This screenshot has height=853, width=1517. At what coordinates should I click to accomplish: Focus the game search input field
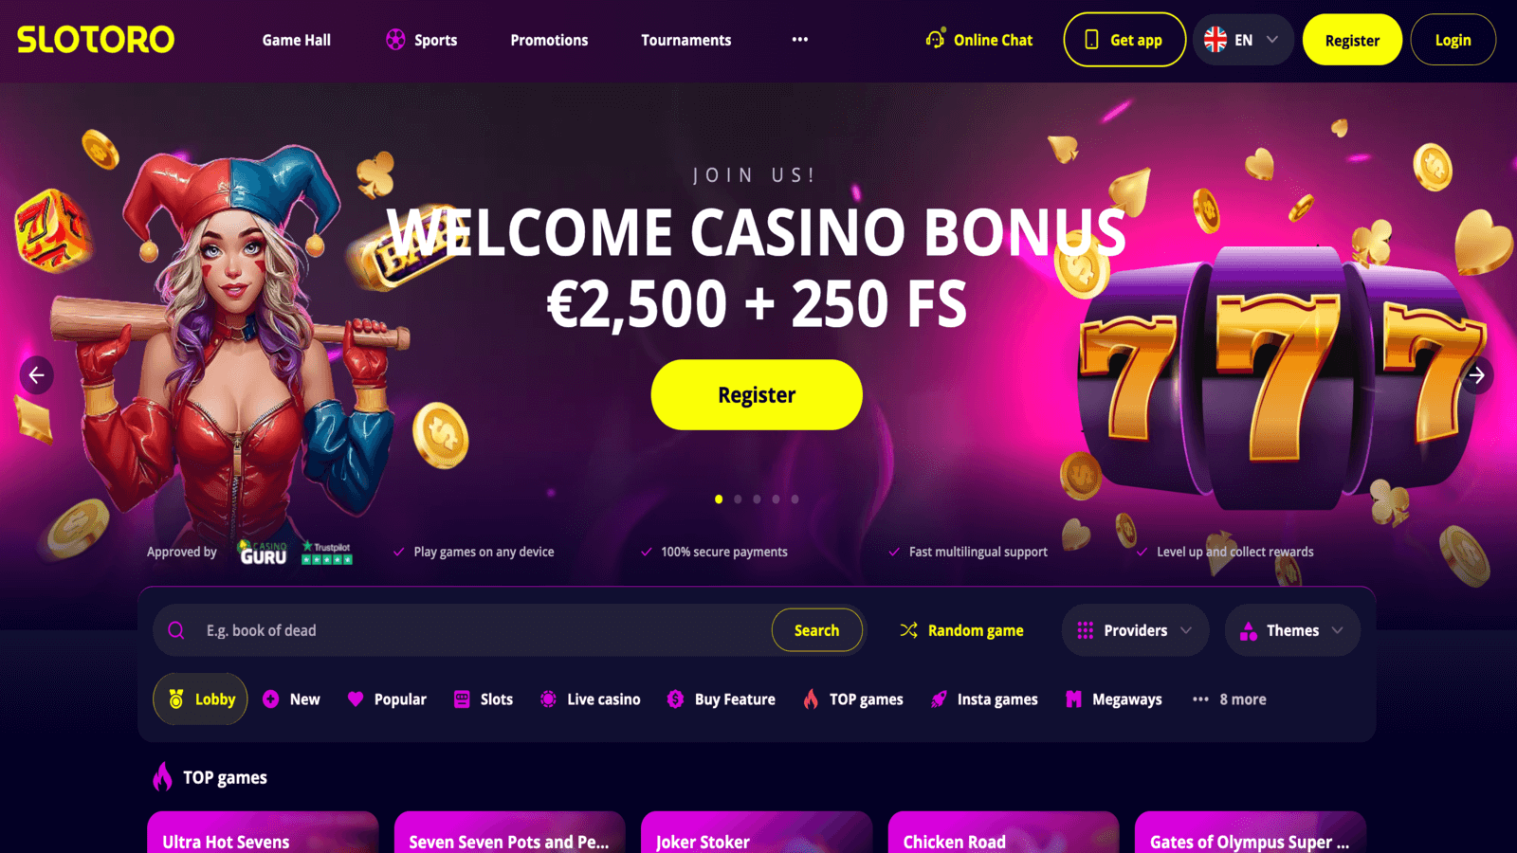tap(484, 630)
